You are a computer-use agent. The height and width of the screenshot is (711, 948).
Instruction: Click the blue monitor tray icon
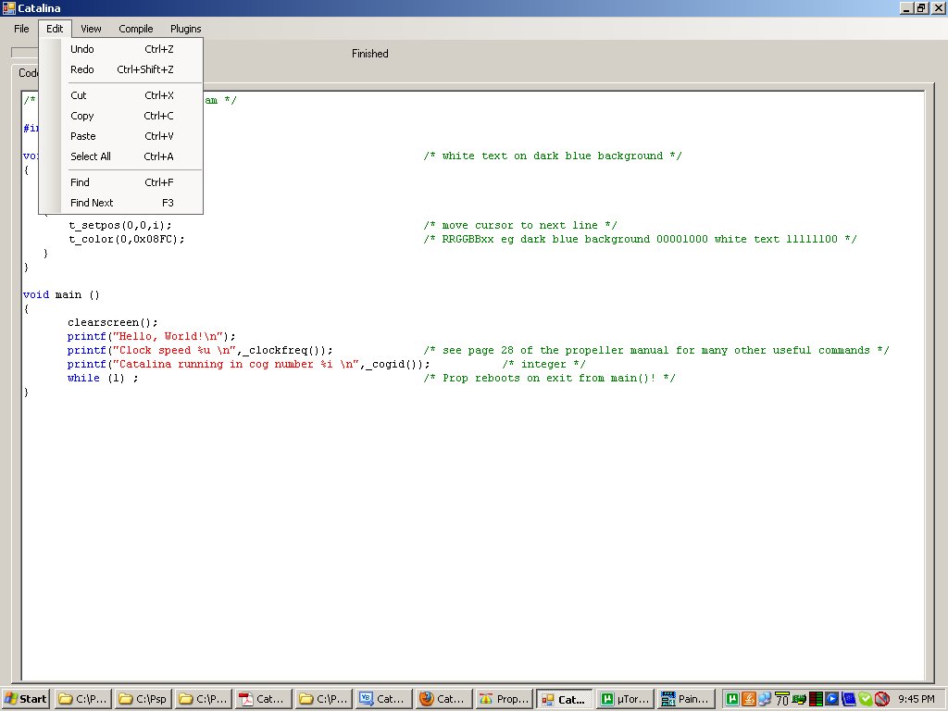pos(849,699)
